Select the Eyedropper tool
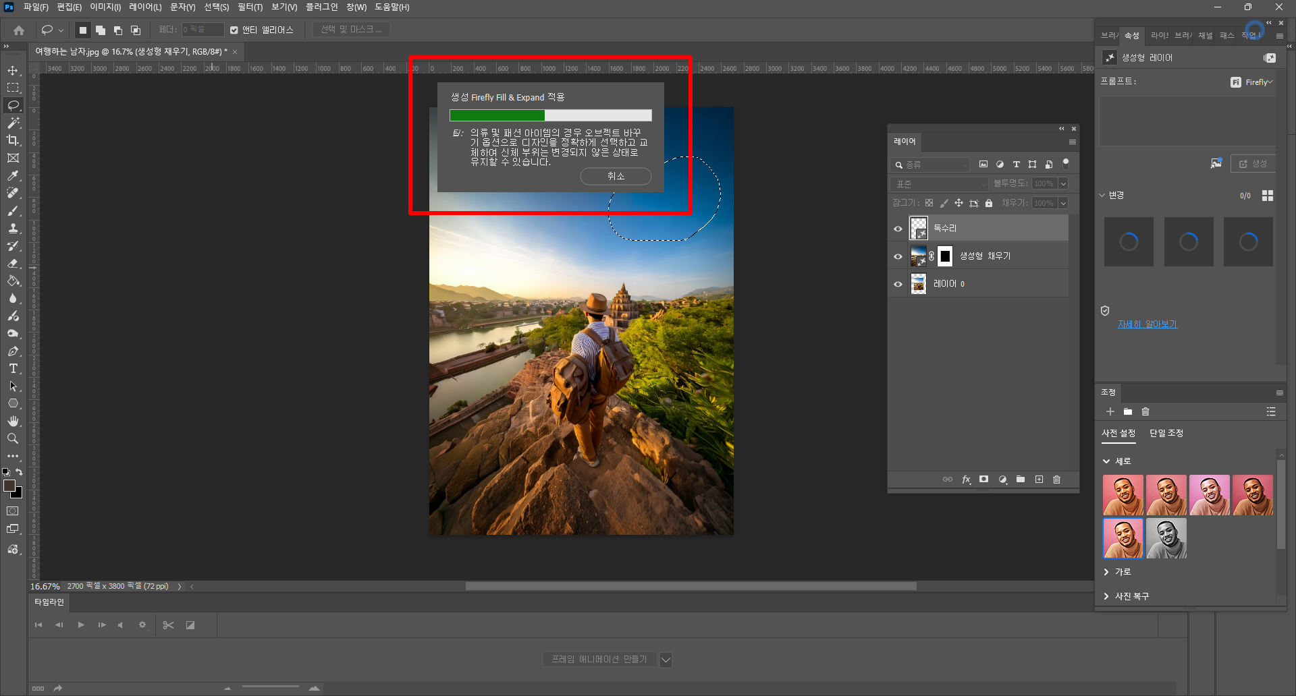Viewport: 1296px width, 696px height. pyautogui.click(x=13, y=176)
